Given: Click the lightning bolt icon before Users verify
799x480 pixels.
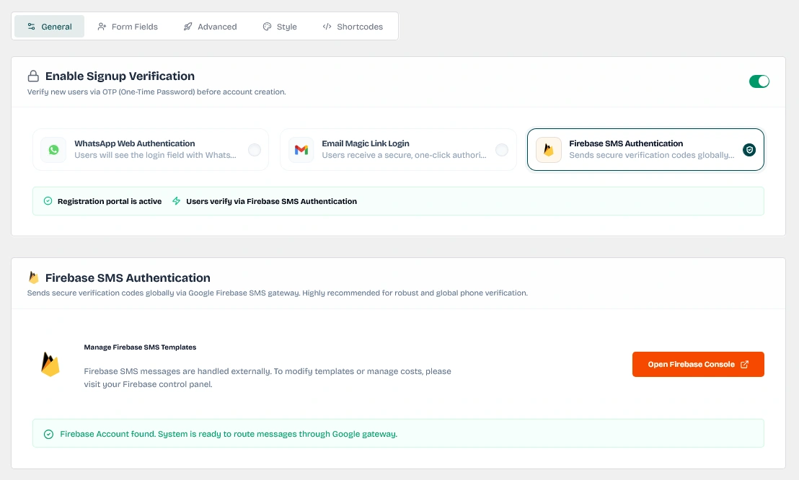Looking at the screenshot, I should click(176, 201).
